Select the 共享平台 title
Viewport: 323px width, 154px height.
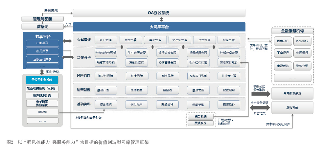pos(43,37)
